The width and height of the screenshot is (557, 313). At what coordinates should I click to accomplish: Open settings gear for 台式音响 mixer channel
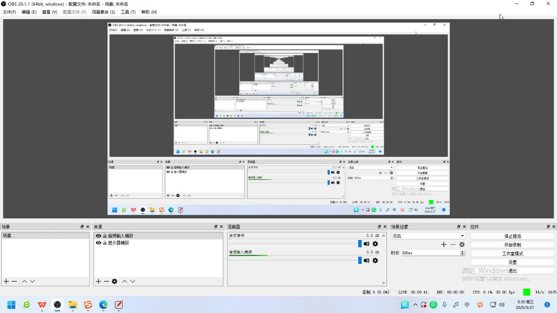(x=375, y=244)
